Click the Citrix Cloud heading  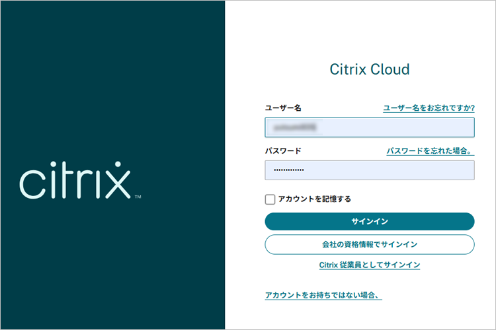click(x=369, y=69)
